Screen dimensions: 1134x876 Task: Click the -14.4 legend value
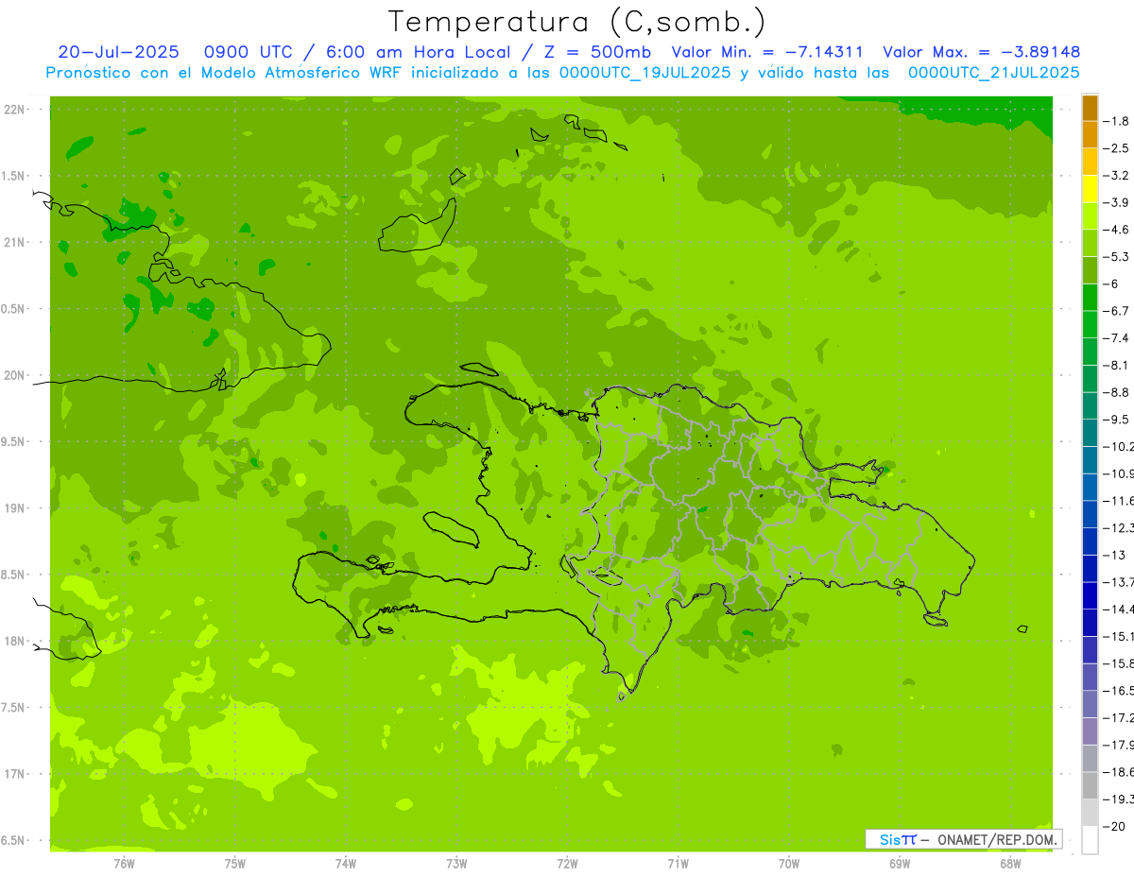click(x=1120, y=610)
